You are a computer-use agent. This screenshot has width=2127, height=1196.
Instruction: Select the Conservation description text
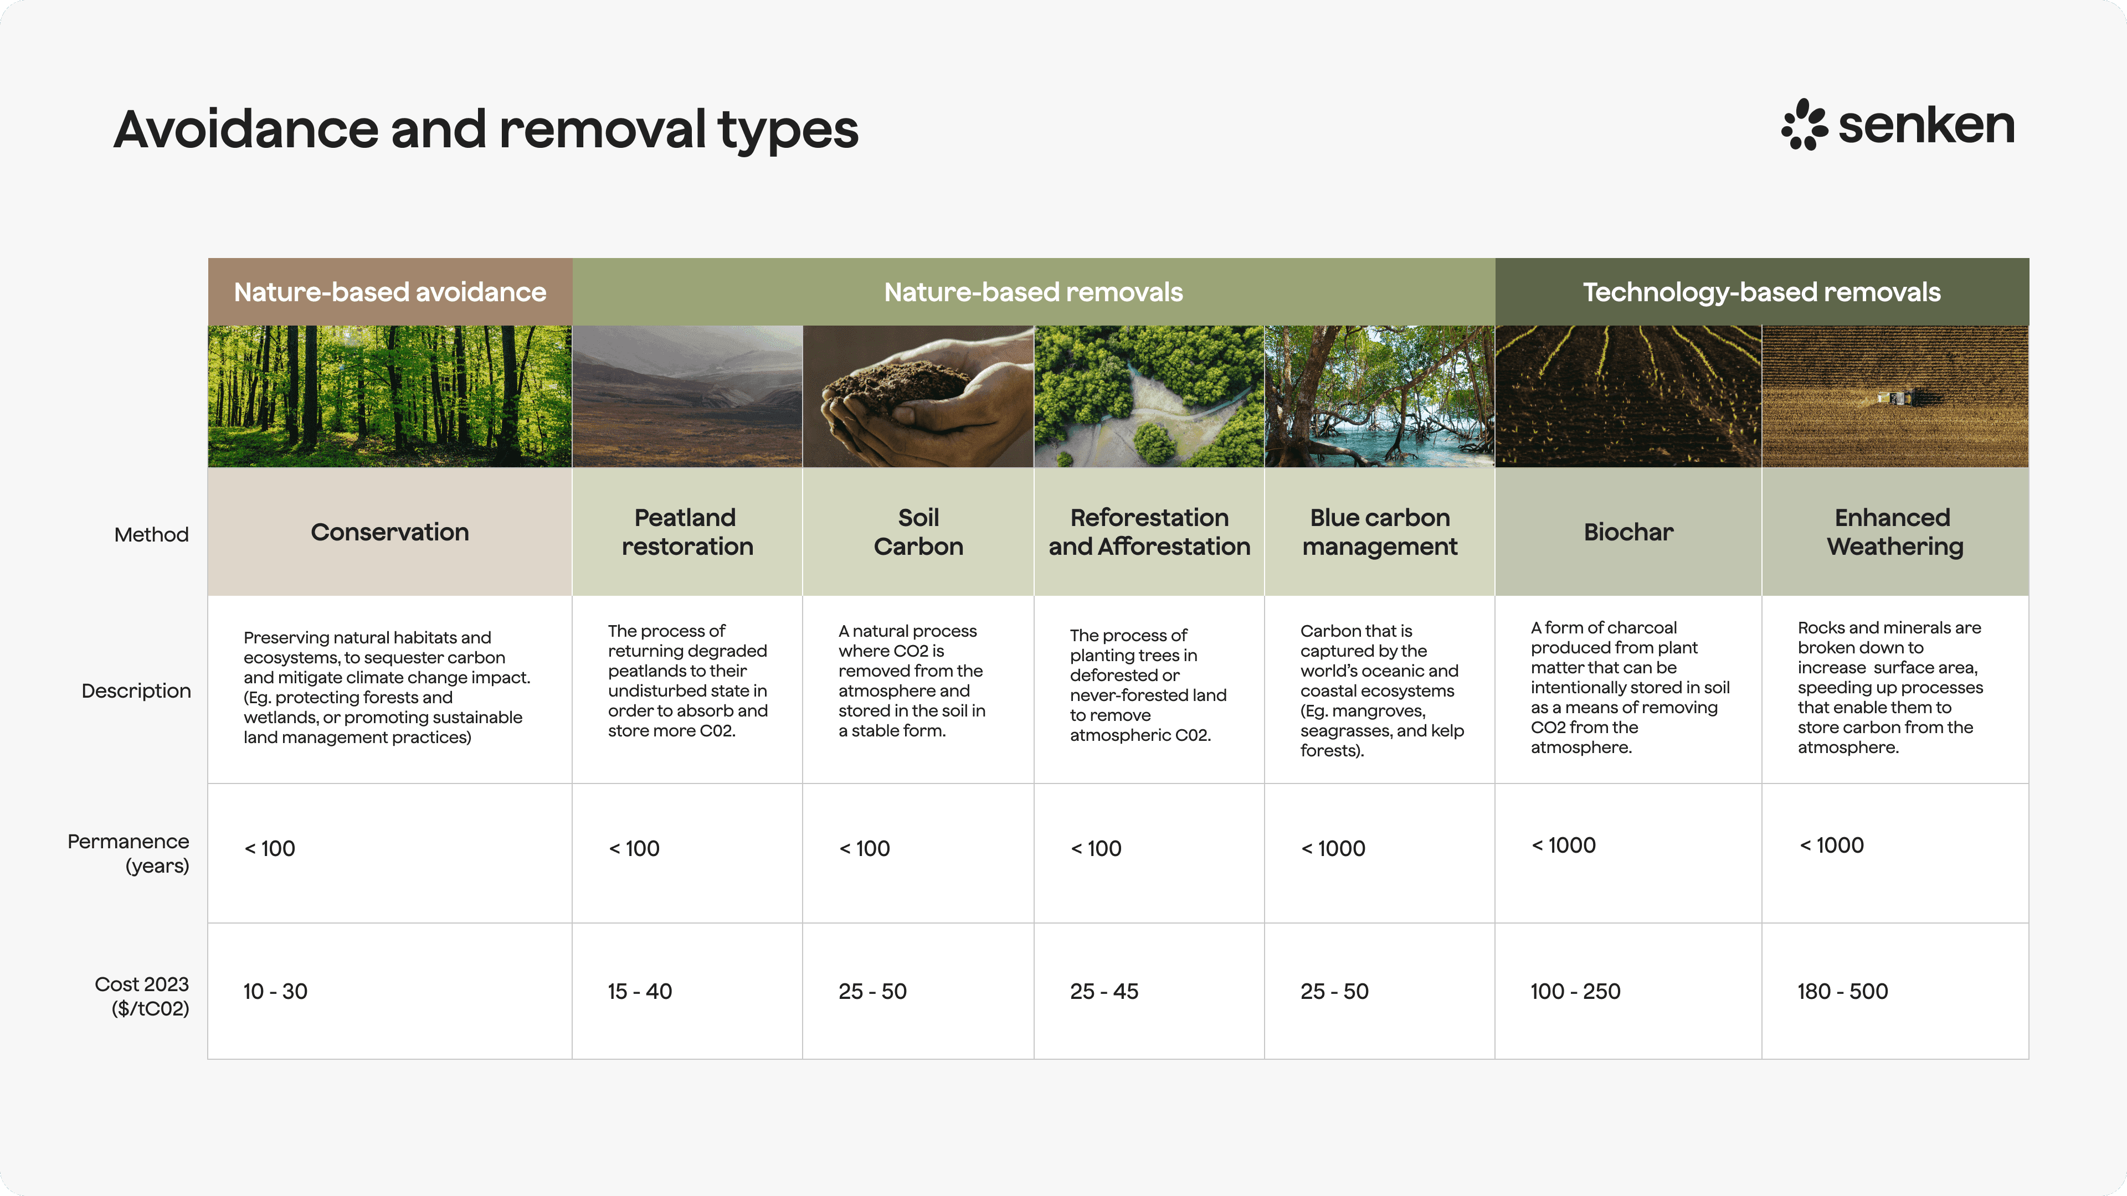387,687
